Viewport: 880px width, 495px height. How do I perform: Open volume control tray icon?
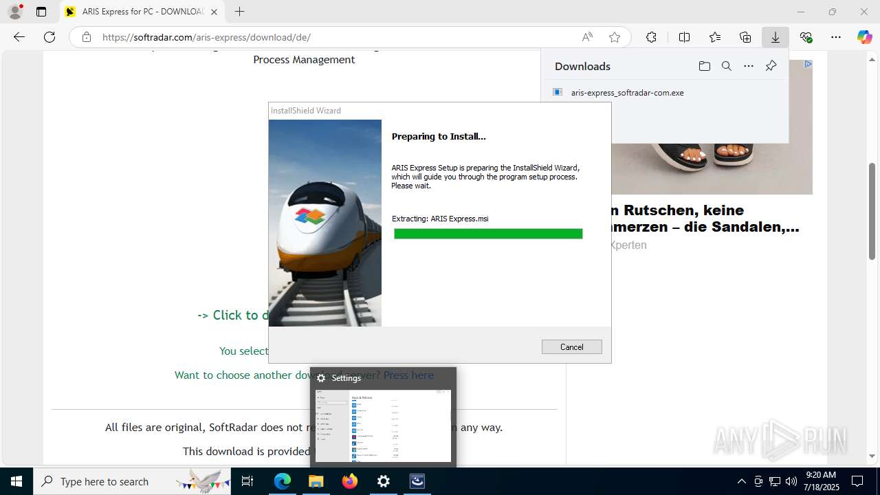(791, 481)
